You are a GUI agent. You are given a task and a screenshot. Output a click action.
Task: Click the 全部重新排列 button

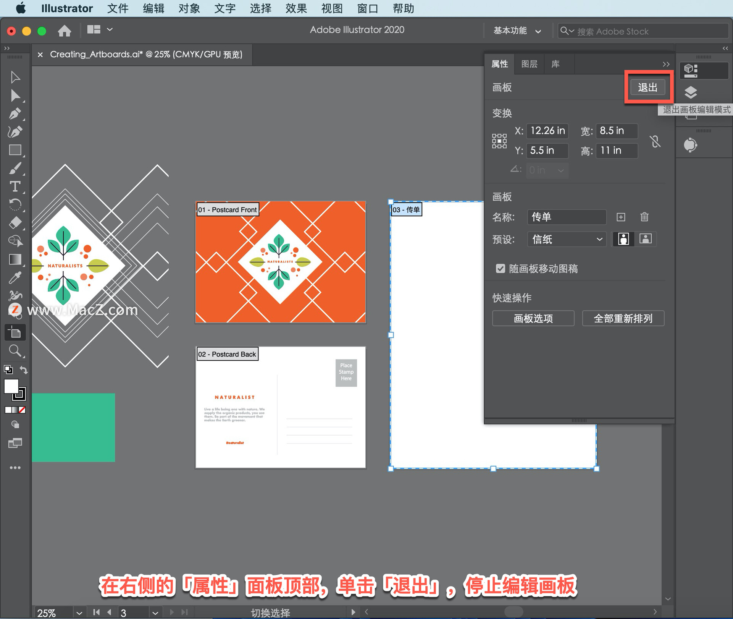623,318
